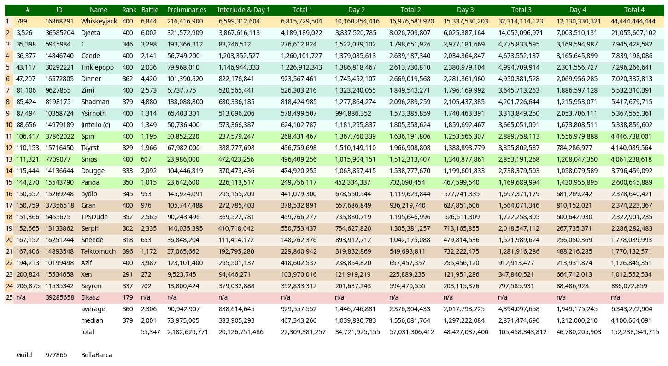The image size is (668, 366).
Task: Click the "median" row label
Action: point(92,320)
